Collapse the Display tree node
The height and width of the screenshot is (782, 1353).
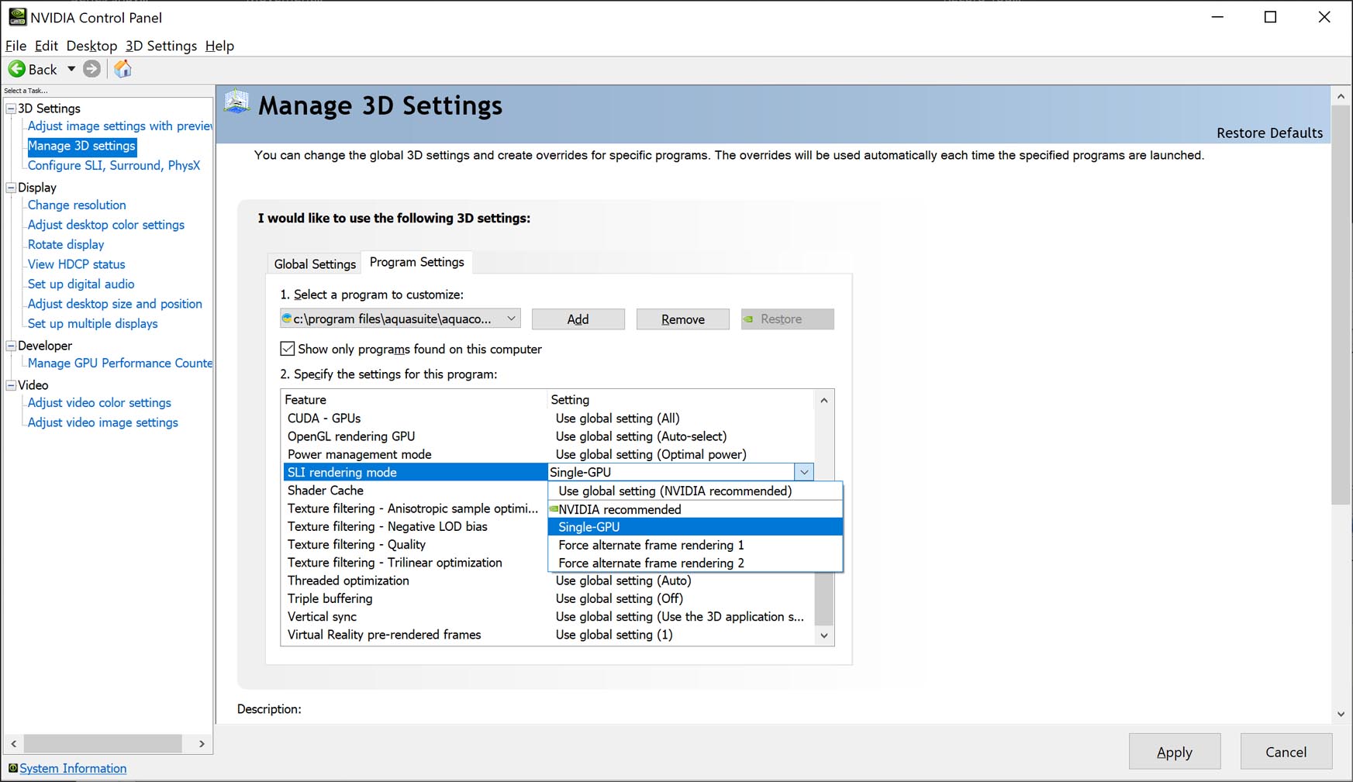[x=11, y=188]
